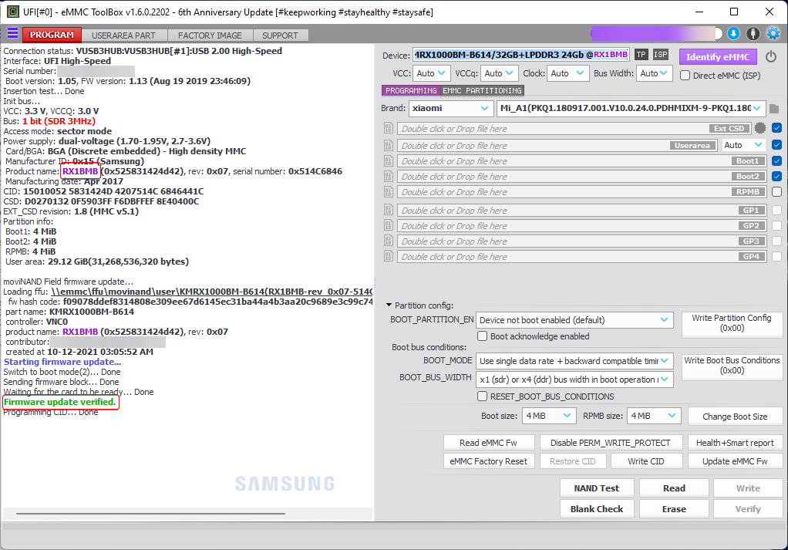788x550 pixels.
Task: Open the Userarea Auto dropdown
Action: pos(743,145)
